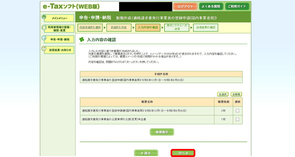The image size is (295, 157).
Task: Check the box for 公表事項の公表(変更)申出書
Action: click(237, 119)
